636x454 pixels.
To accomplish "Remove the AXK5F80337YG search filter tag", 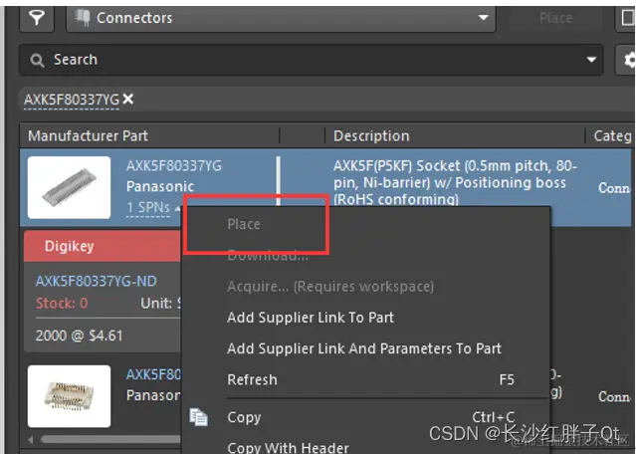I will pyautogui.click(x=128, y=99).
